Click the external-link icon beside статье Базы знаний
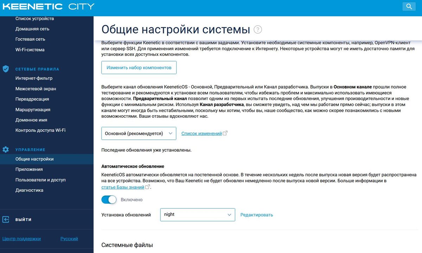 point(147,187)
